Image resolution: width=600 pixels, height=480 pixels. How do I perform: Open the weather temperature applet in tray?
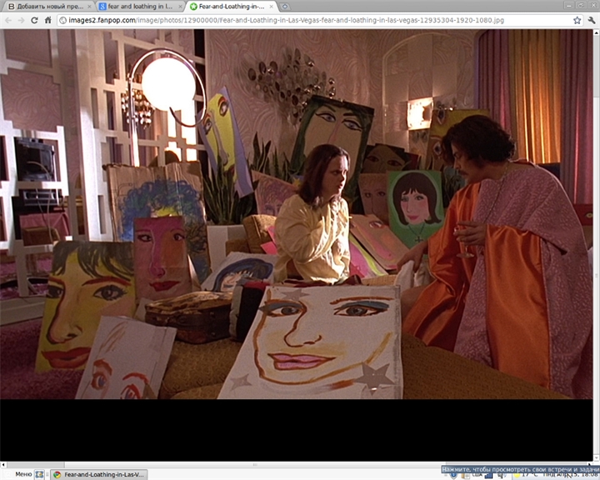click(527, 475)
